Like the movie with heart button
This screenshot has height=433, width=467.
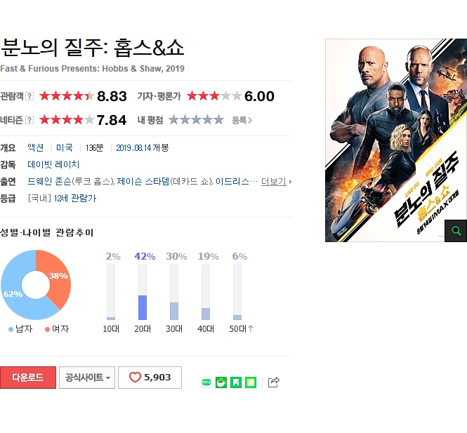click(x=150, y=378)
